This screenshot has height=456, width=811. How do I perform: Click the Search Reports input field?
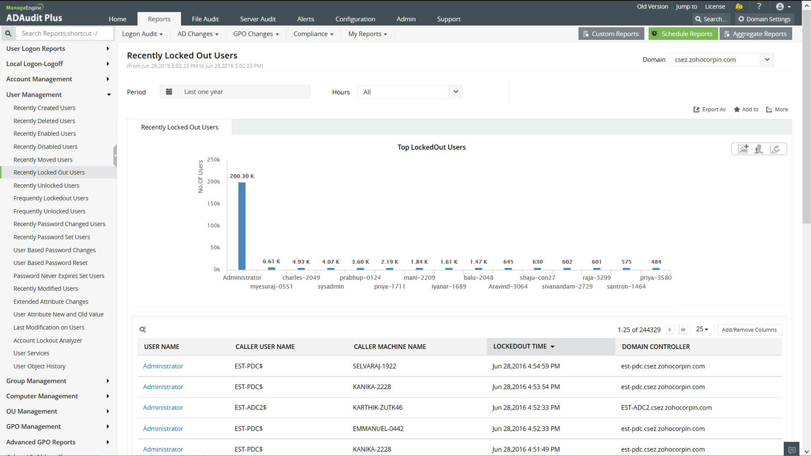pyautogui.click(x=64, y=33)
